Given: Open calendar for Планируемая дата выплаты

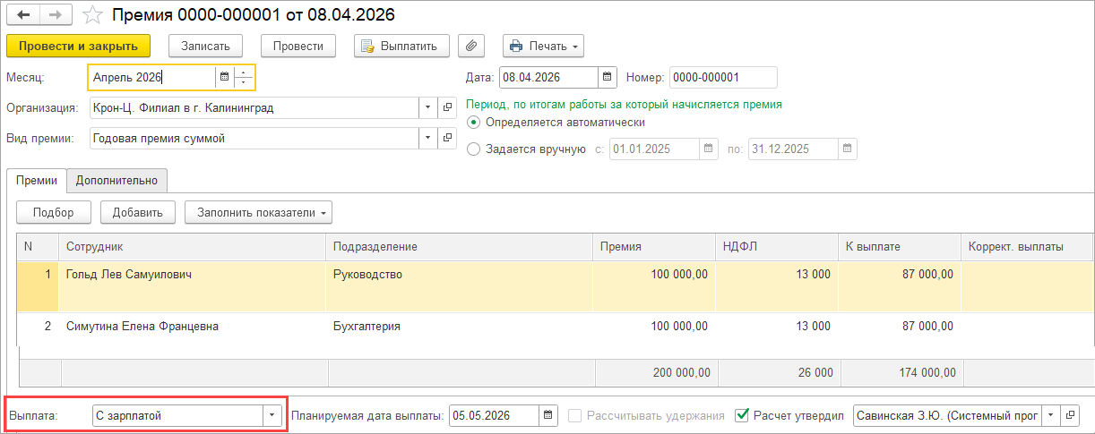Looking at the screenshot, I should [547, 415].
